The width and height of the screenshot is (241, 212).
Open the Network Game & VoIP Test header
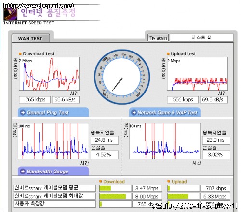[x=165, y=112]
